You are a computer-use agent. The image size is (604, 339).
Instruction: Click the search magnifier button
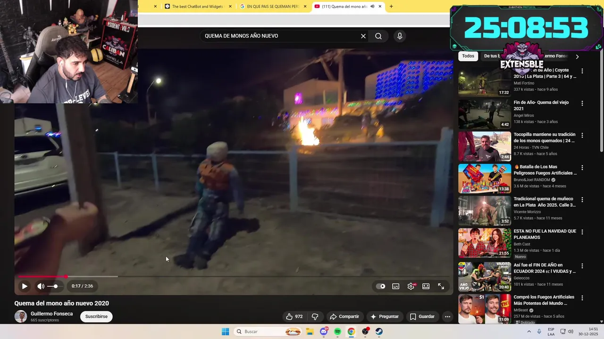coord(378,36)
